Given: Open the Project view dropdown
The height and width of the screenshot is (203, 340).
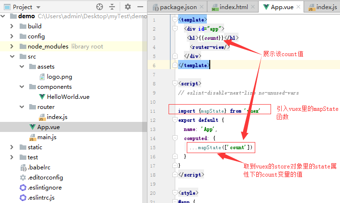Looking at the screenshot, I should (38, 7).
